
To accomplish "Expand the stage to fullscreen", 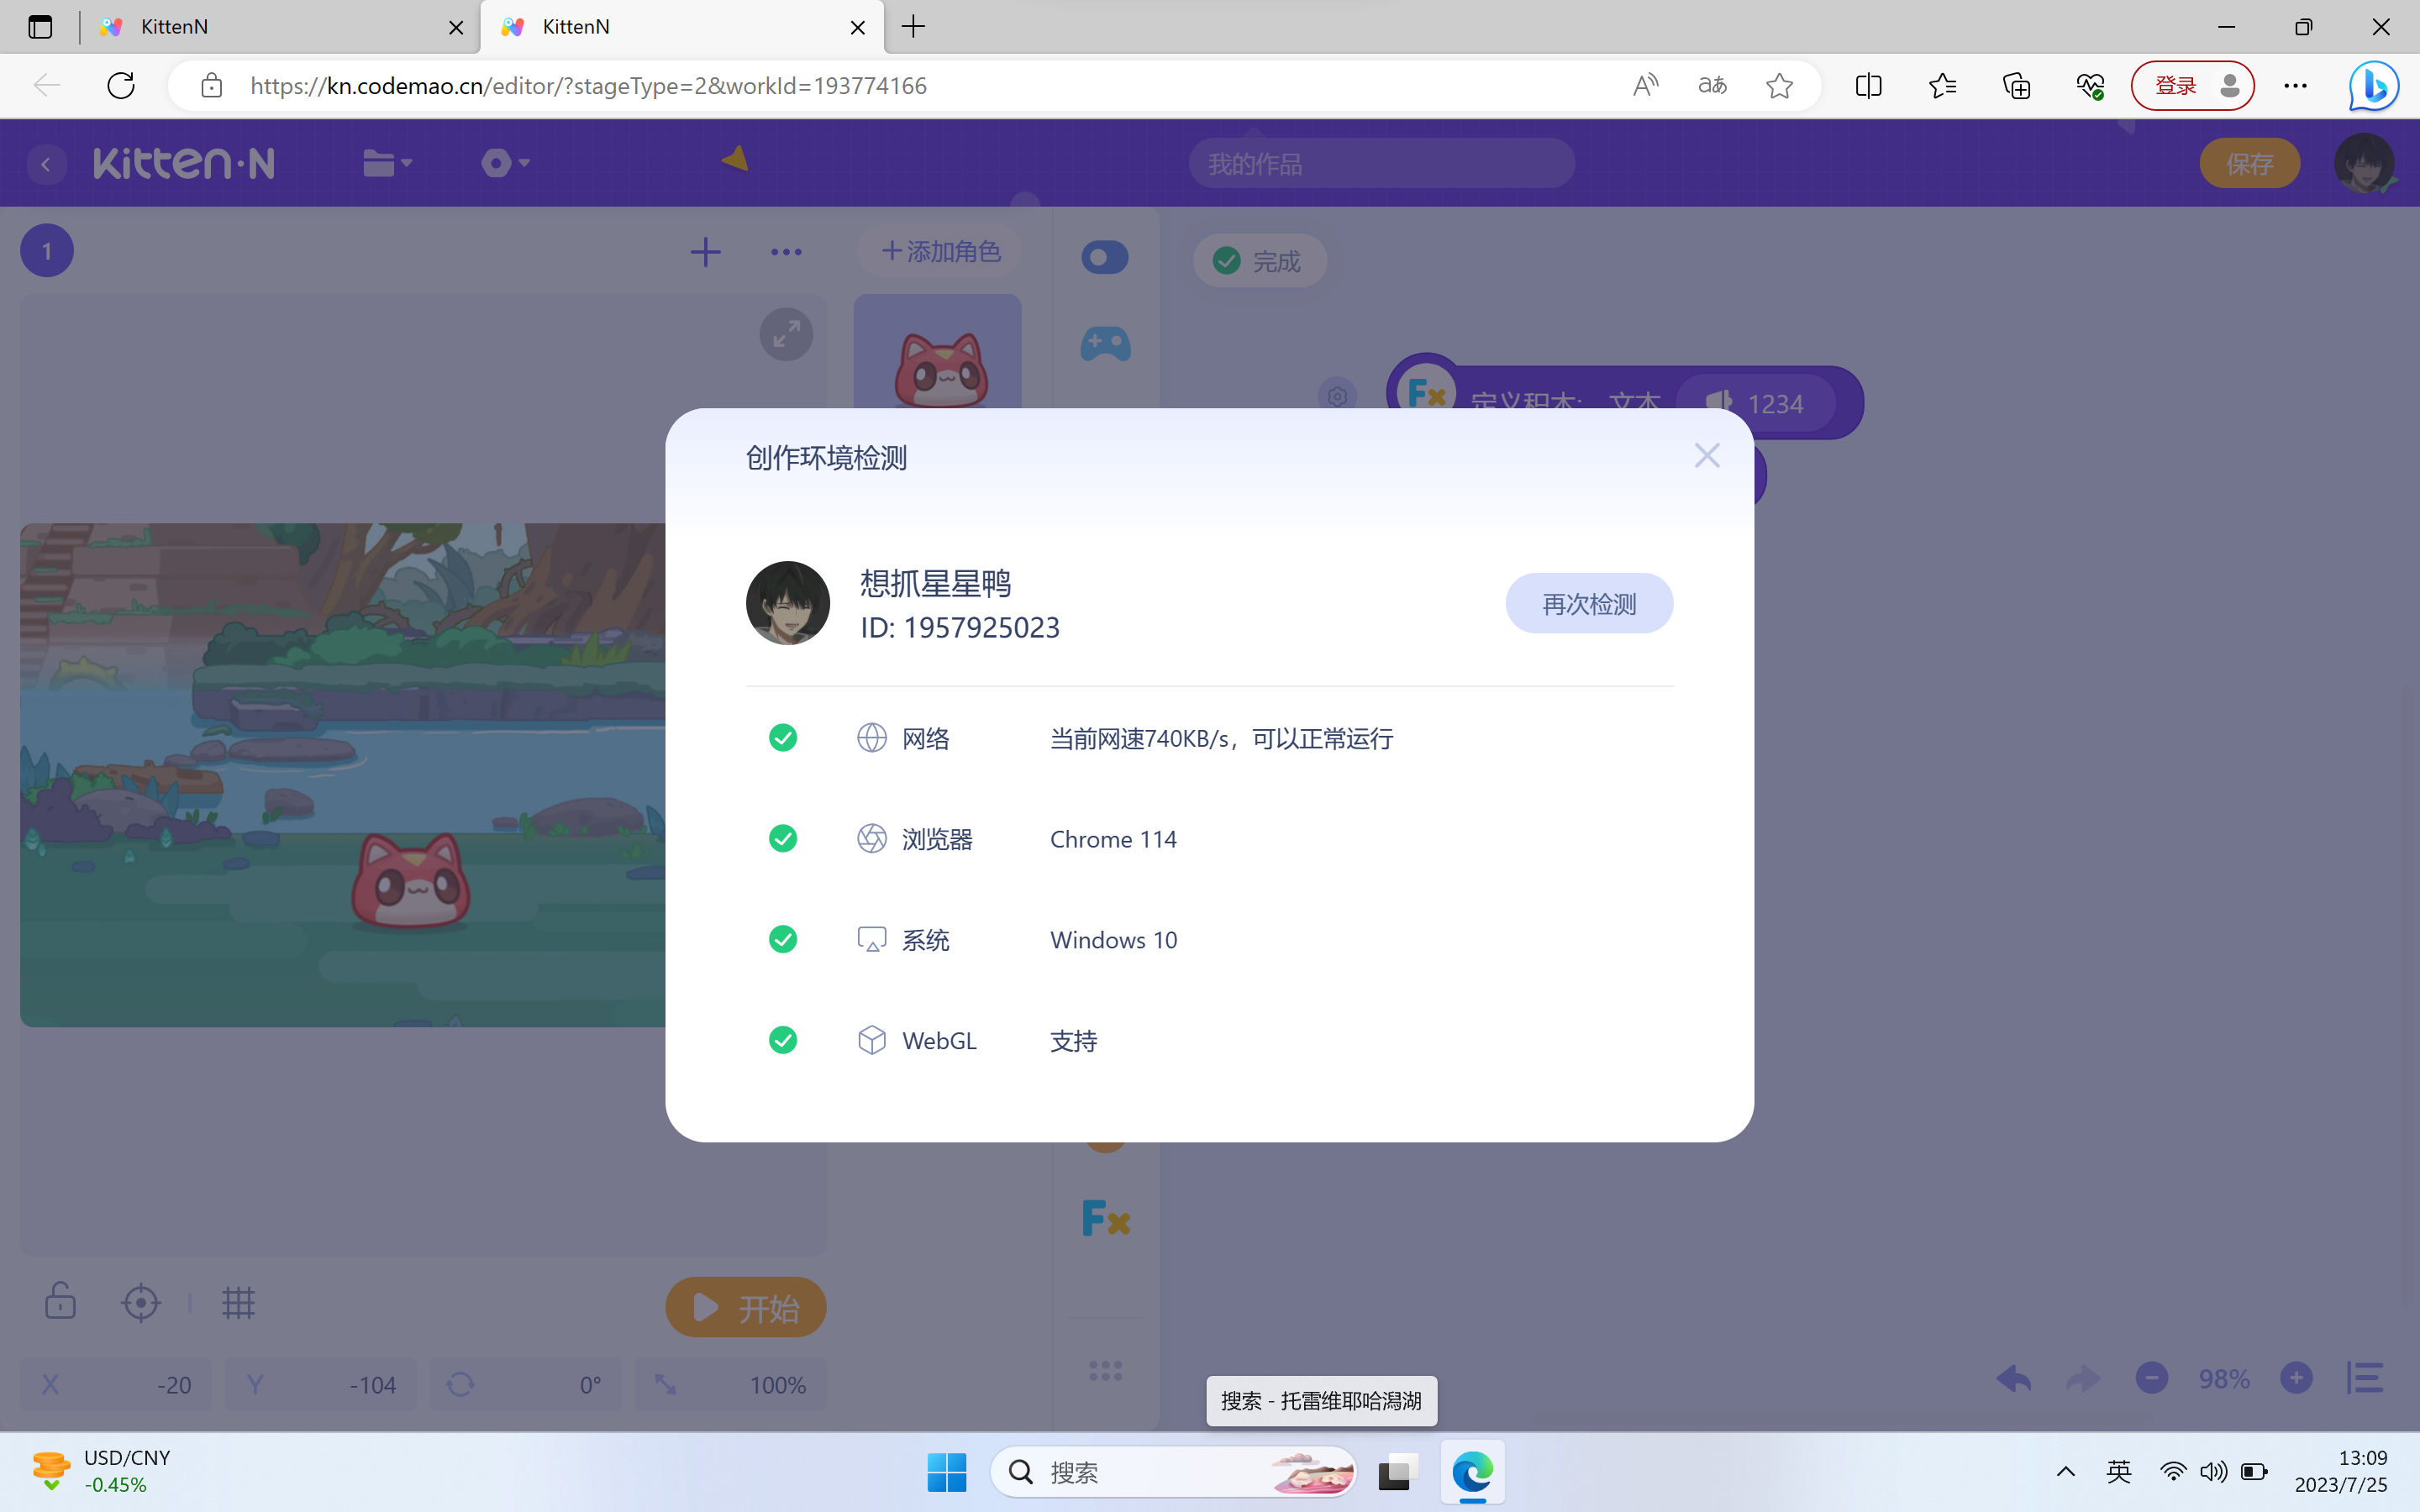I will 786,334.
